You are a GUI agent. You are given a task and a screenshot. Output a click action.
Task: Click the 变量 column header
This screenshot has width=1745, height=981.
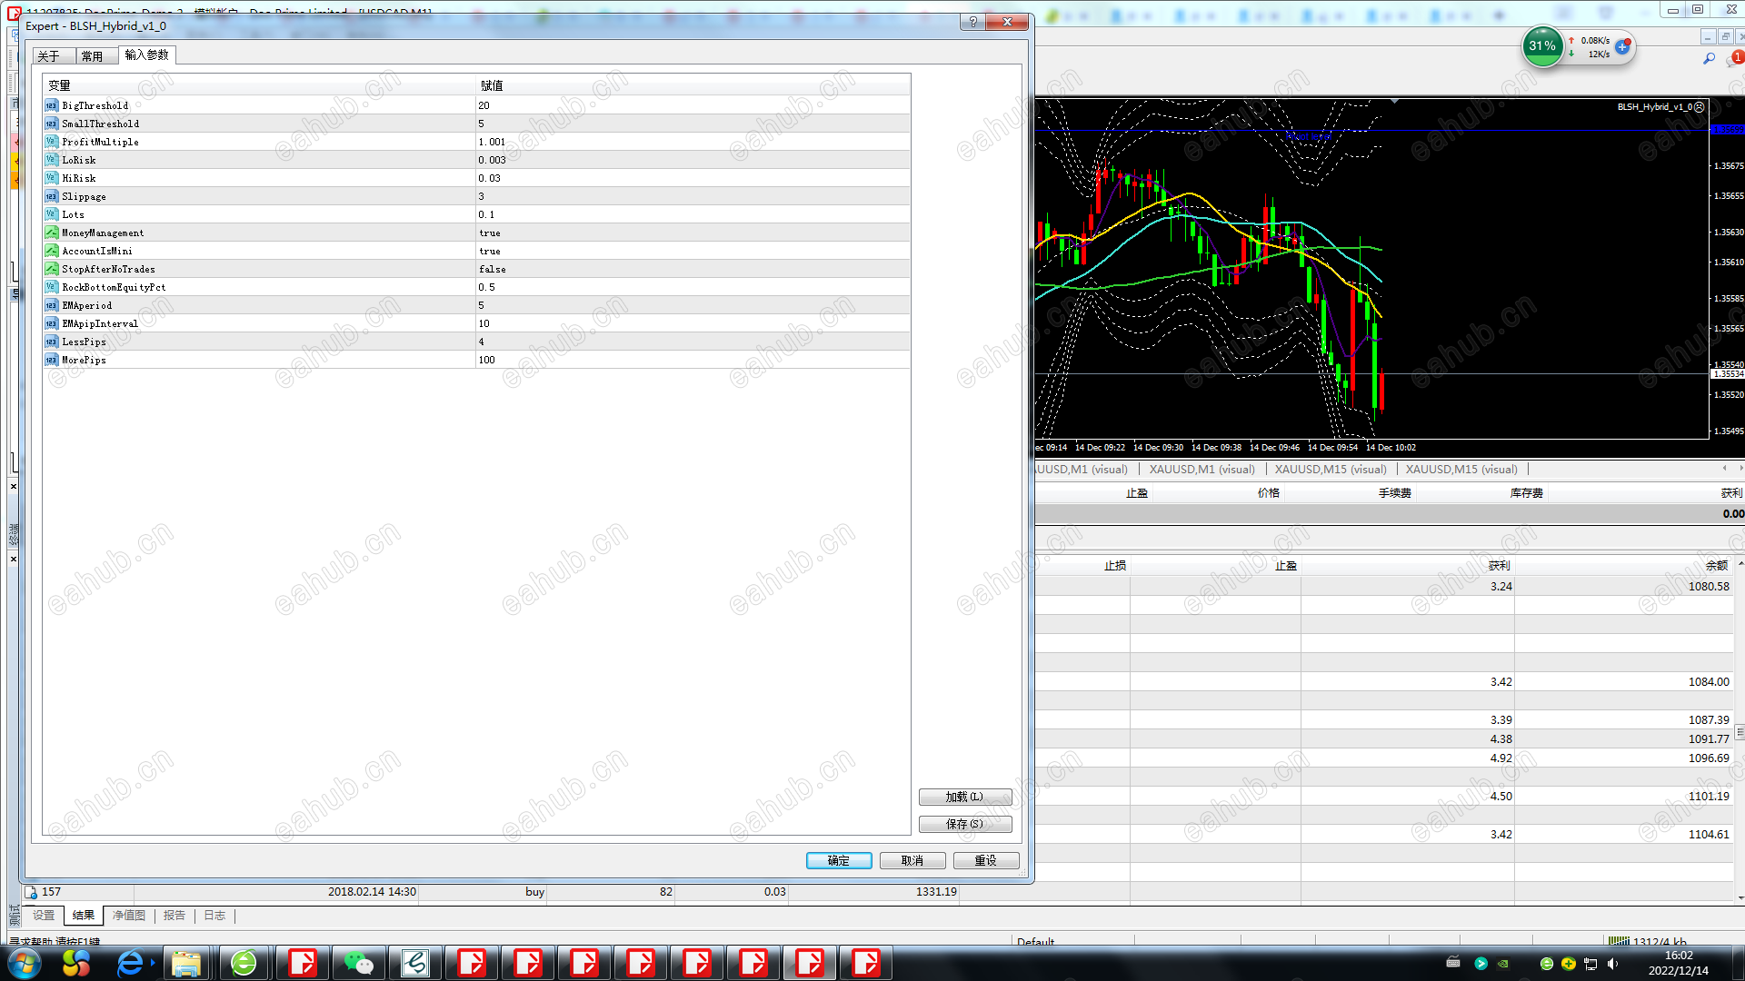click(259, 85)
